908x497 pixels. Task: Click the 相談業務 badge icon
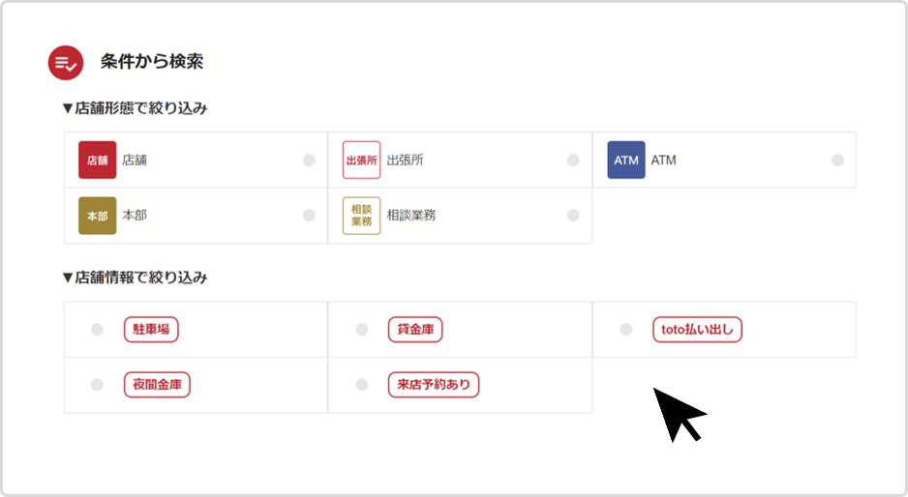point(361,216)
